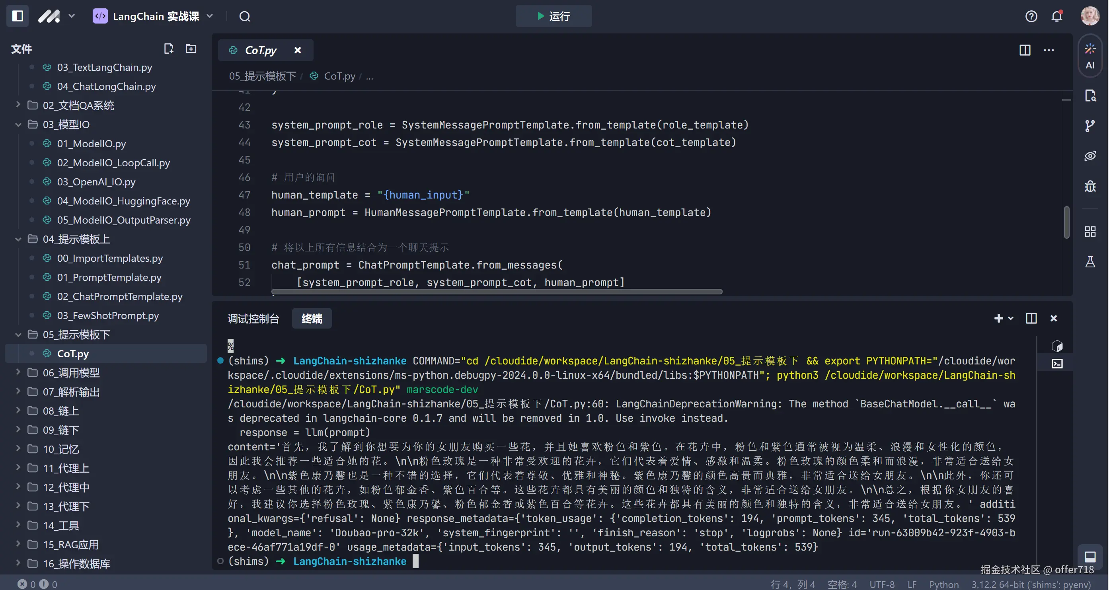Open 03_FewShotPrompt.py file

point(107,315)
